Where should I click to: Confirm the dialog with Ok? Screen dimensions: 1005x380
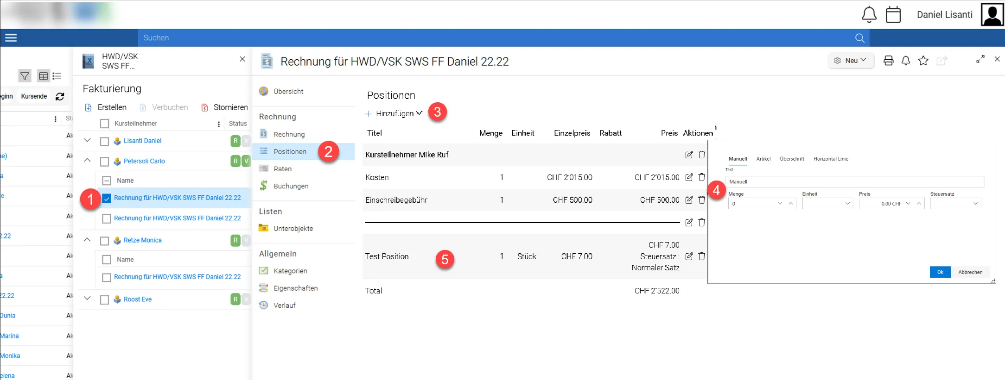point(940,272)
